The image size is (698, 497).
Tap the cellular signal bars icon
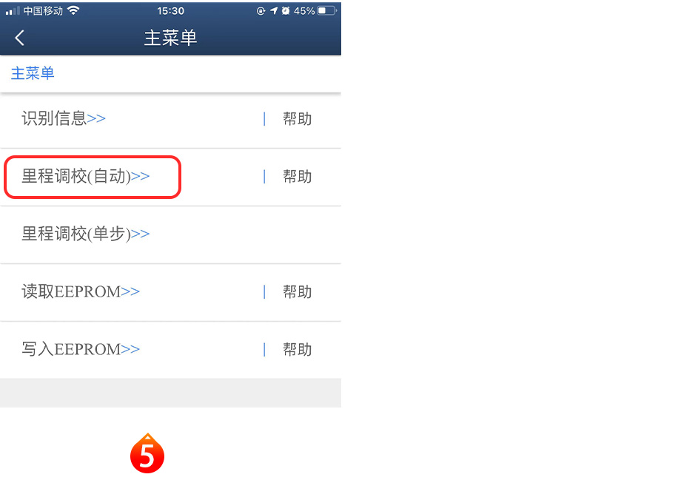(13, 10)
